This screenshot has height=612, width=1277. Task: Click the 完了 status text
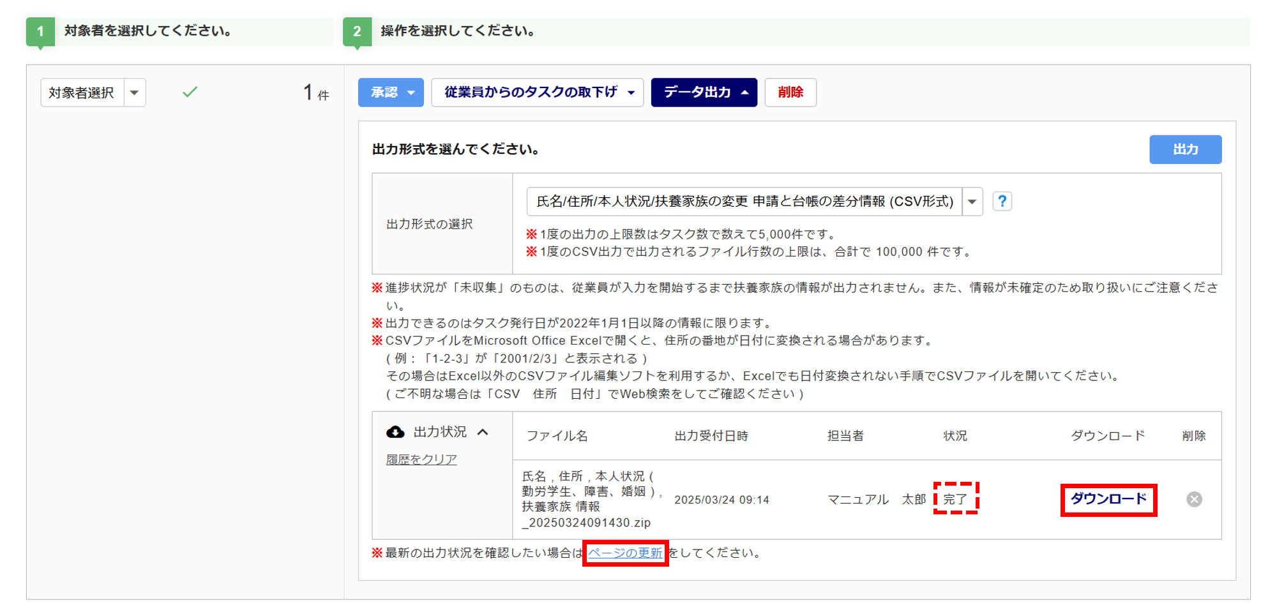tap(955, 499)
